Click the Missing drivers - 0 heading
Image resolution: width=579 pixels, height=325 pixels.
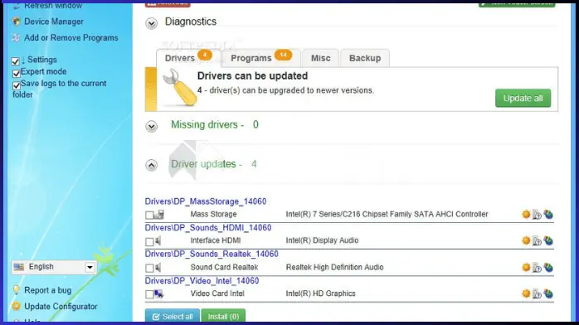tap(215, 124)
